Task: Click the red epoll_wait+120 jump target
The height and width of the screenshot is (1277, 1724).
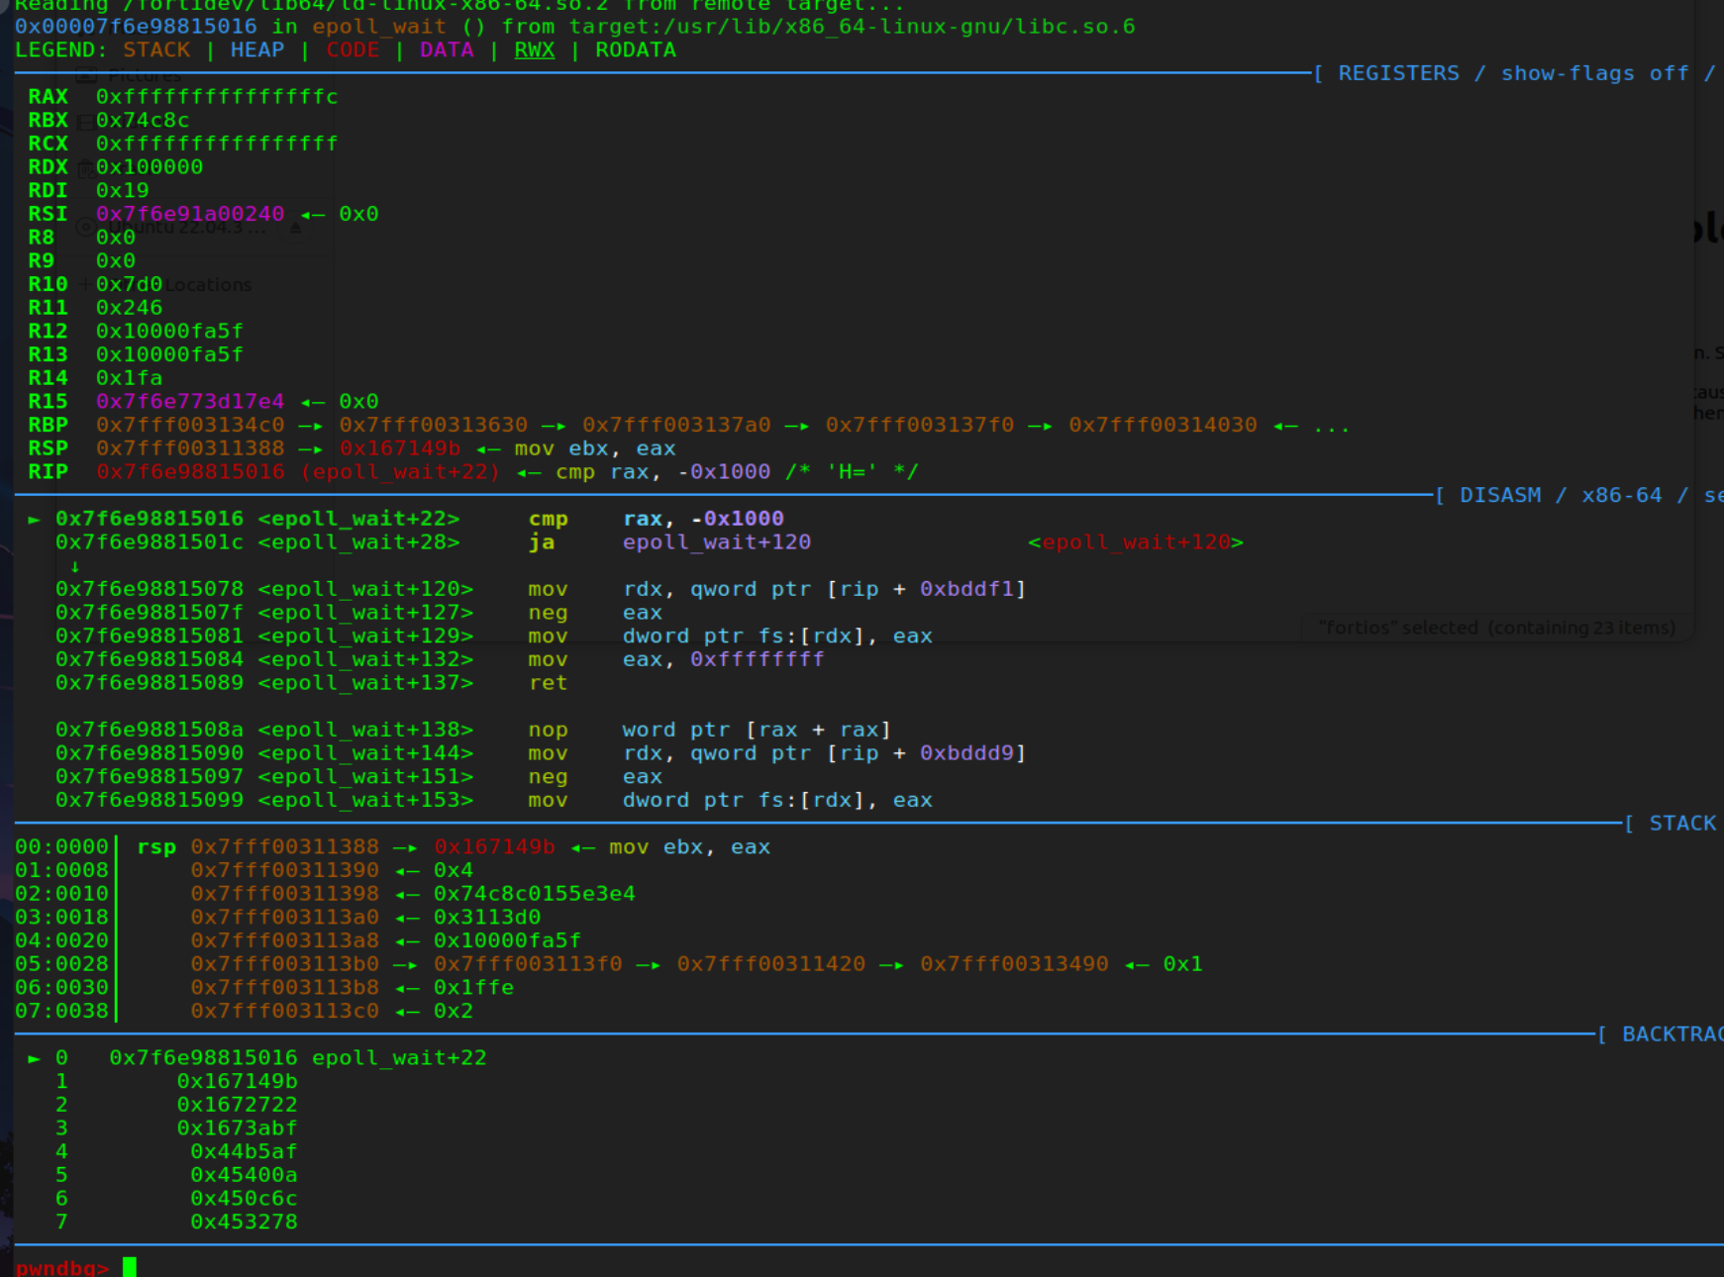Action: pos(1135,542)
